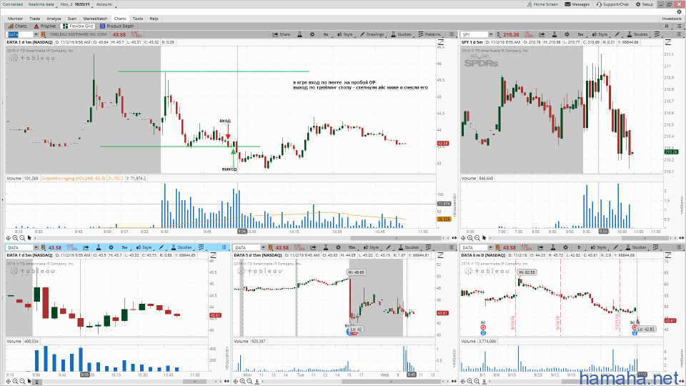Open the Share menu on DATA chart
686x386 pixels.
pyautogui.click(x=282, y=34)
